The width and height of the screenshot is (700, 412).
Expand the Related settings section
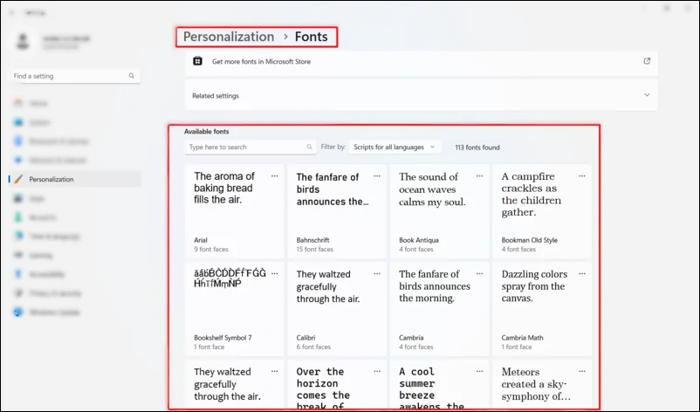(647, 95)
